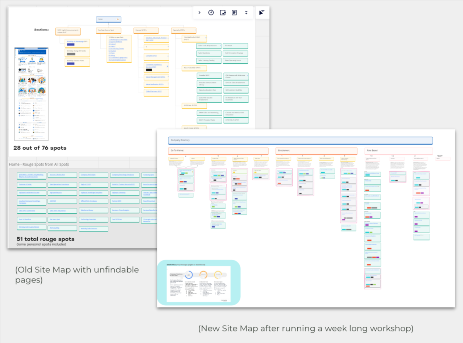The height and width of the screenshot is (343, 463).
Task: Select the Sales Acceleration Hub card
Action: [x=209, y=90]
